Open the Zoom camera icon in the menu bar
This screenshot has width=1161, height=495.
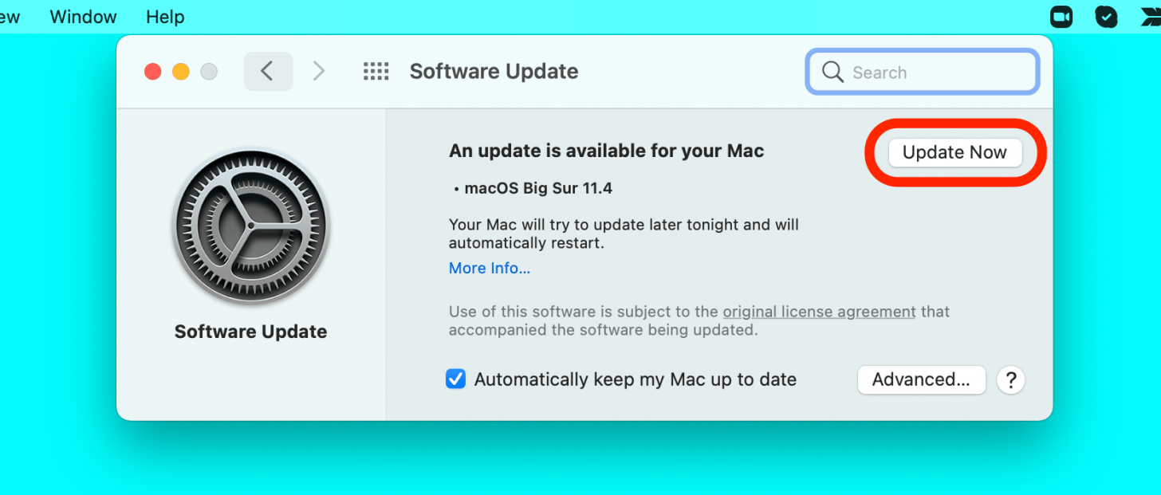point(1061,16)
